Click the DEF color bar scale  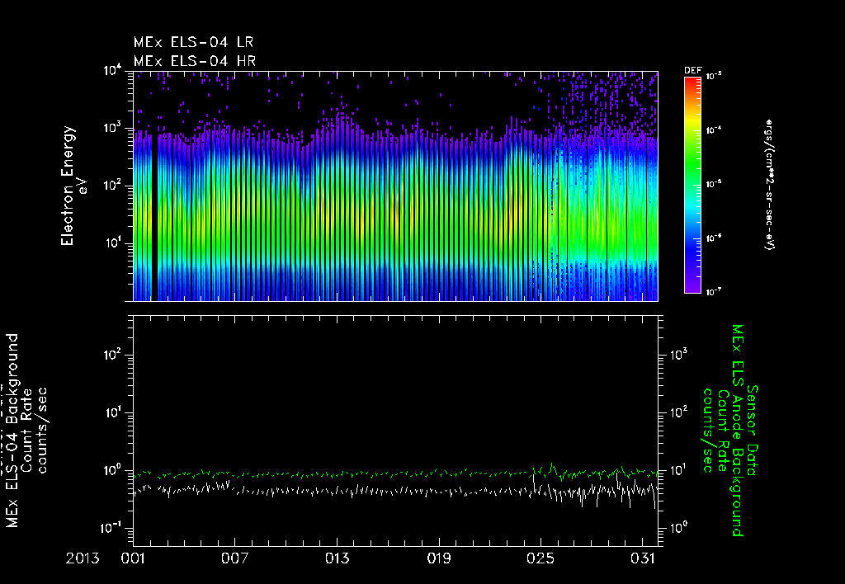coord(692,186)
